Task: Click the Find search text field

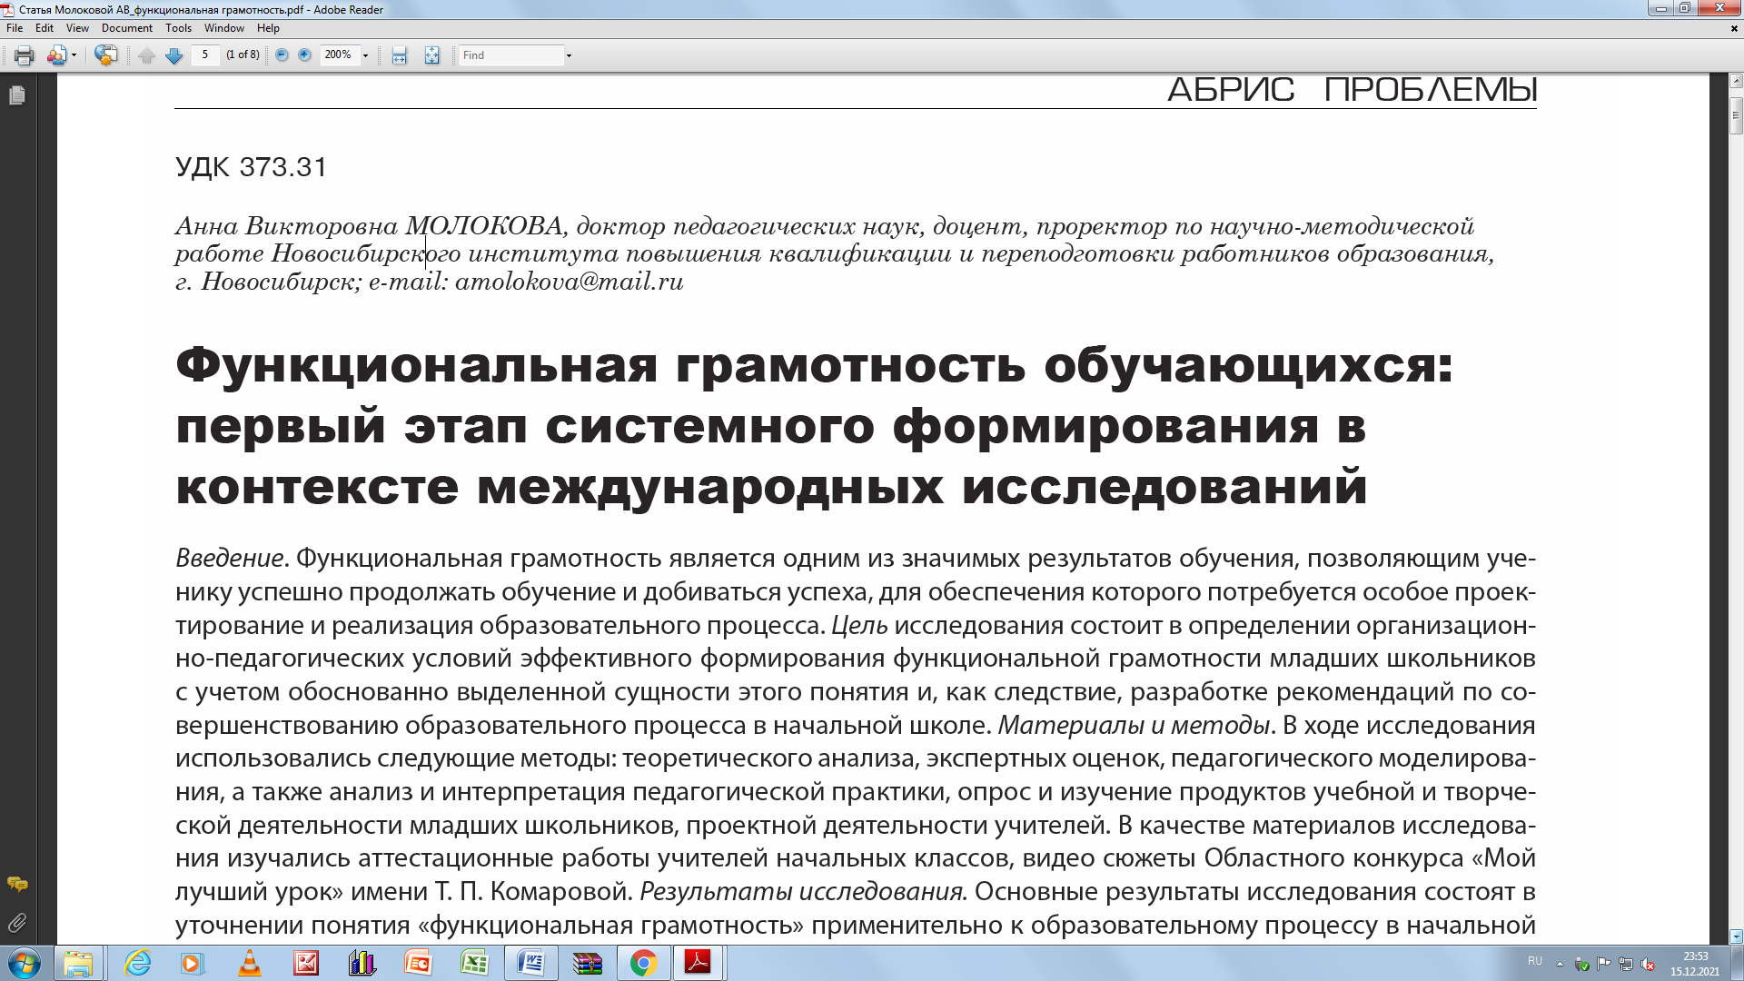Action: [510, 55]
